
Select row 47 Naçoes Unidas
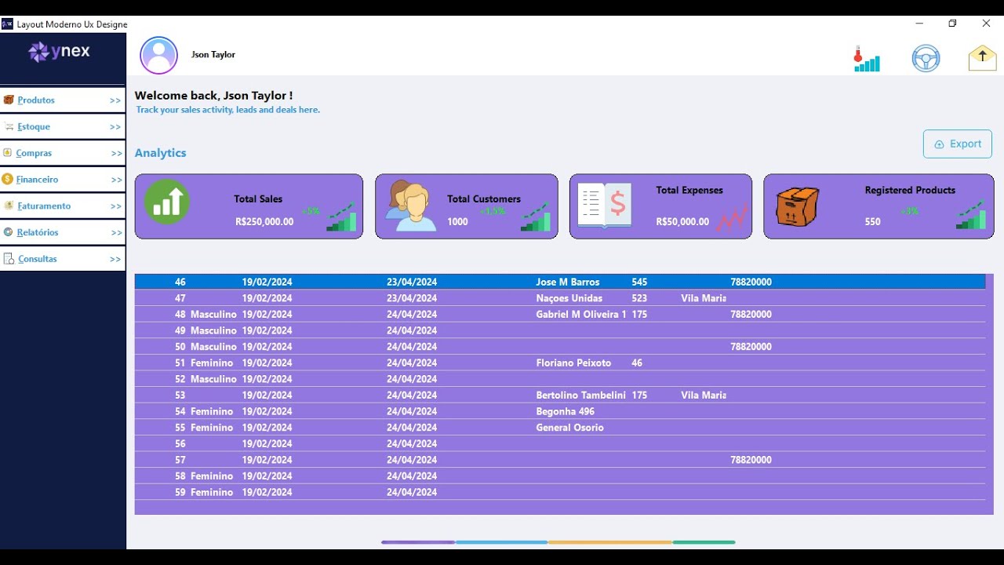click(x=560, y=298)
